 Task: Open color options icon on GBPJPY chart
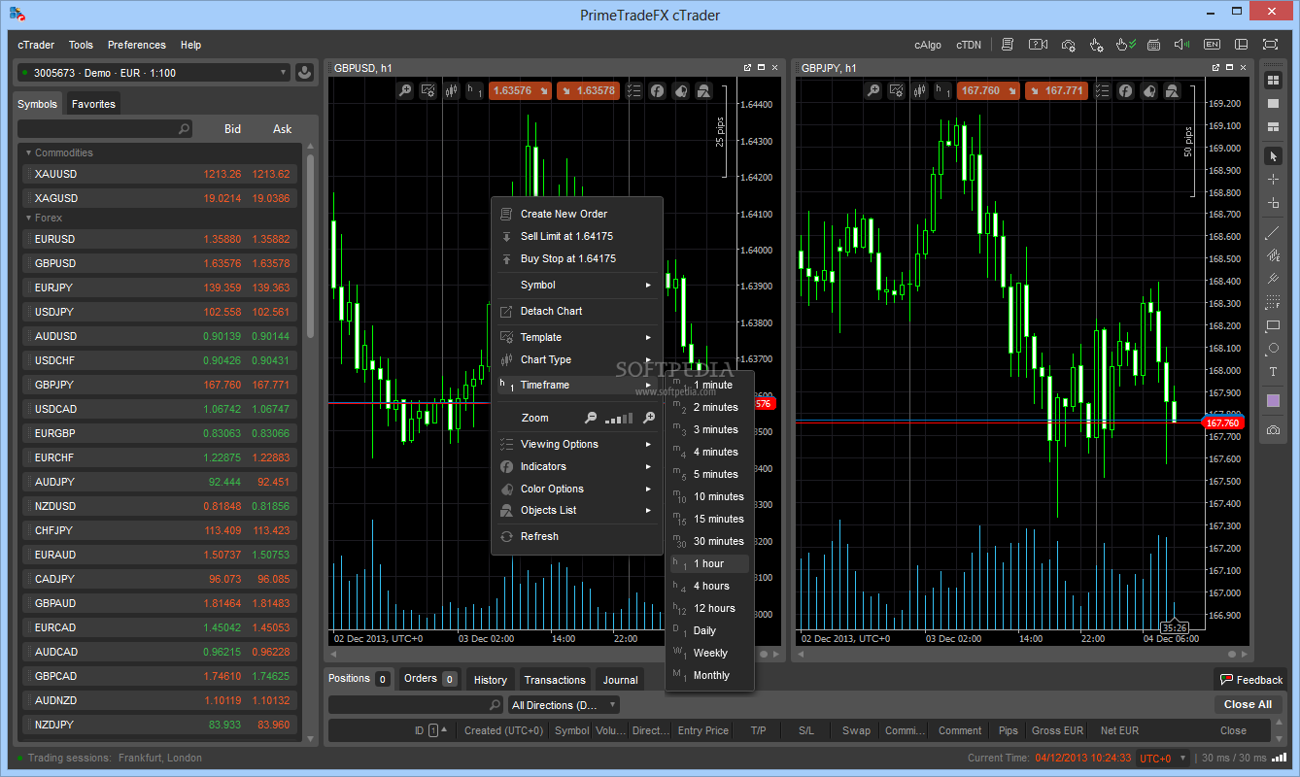click(x=1148, y=90)
